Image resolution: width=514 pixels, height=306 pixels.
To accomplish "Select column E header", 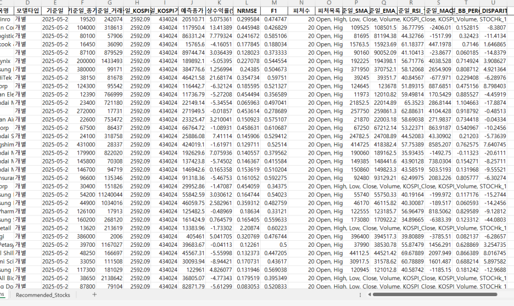I will click(55, 3).
